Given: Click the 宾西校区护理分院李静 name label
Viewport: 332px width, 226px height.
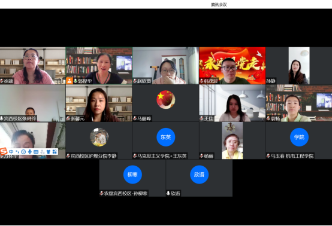Looking at the screenshot, I should pos(93,156).
